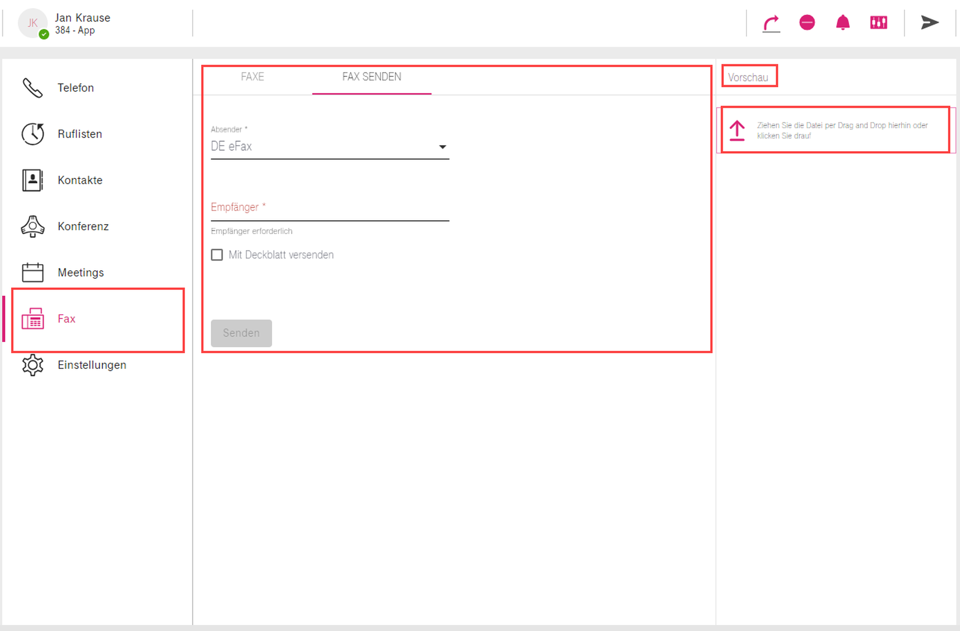The image size is (960, 631).
Task: Toggle the do-not-disturb icon
Action: pos(807,23)
